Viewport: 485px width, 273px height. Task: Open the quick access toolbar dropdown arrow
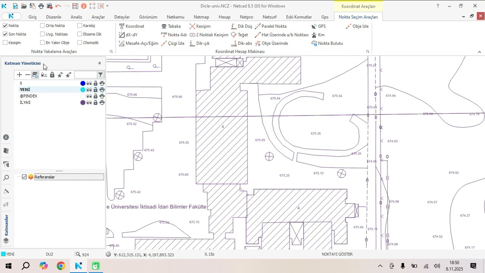(107, 6)
